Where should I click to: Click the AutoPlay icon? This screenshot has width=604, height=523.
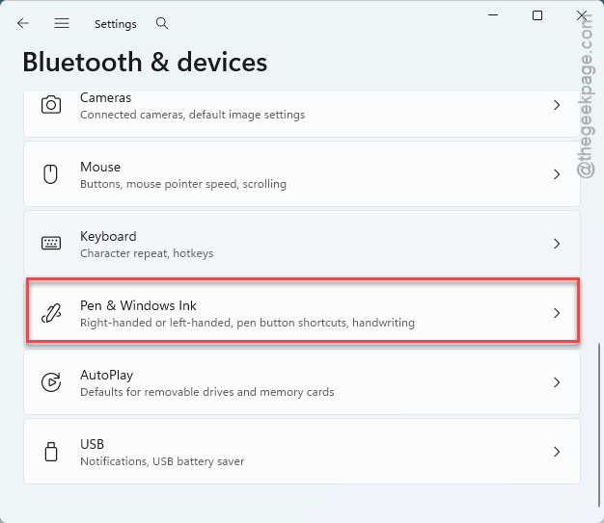51,382
